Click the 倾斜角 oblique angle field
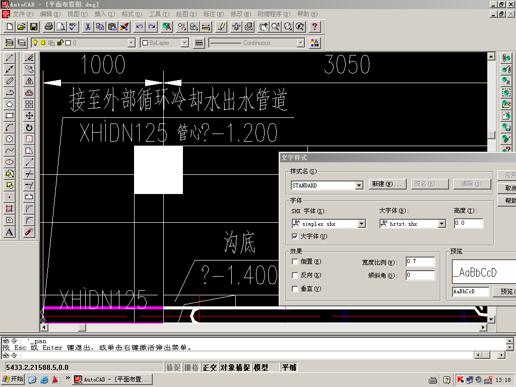Image resolution: width=516 pixels, height=387 pixels. tap(420, 275)
